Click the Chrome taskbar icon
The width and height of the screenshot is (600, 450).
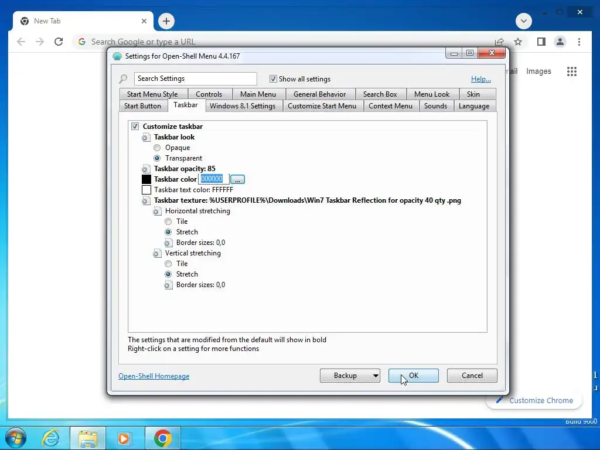tap(163, 438)
